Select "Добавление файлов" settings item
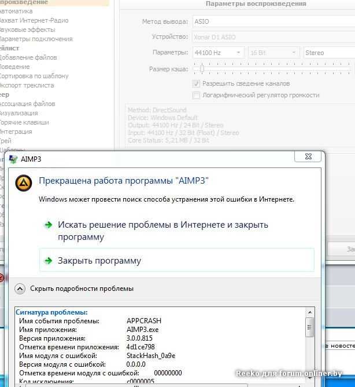Viewport: 355px width, 387px height. point(28,57)
